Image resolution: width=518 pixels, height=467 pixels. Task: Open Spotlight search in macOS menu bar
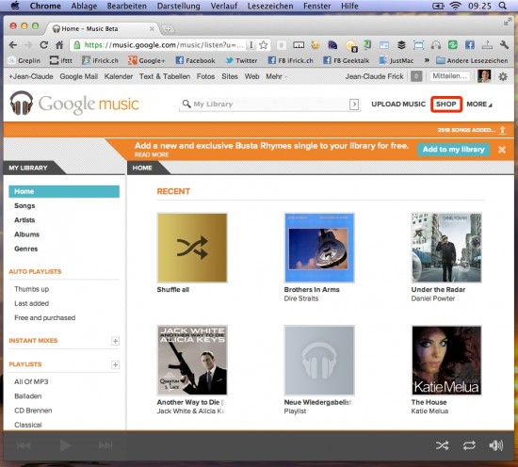tap(503, 6)
